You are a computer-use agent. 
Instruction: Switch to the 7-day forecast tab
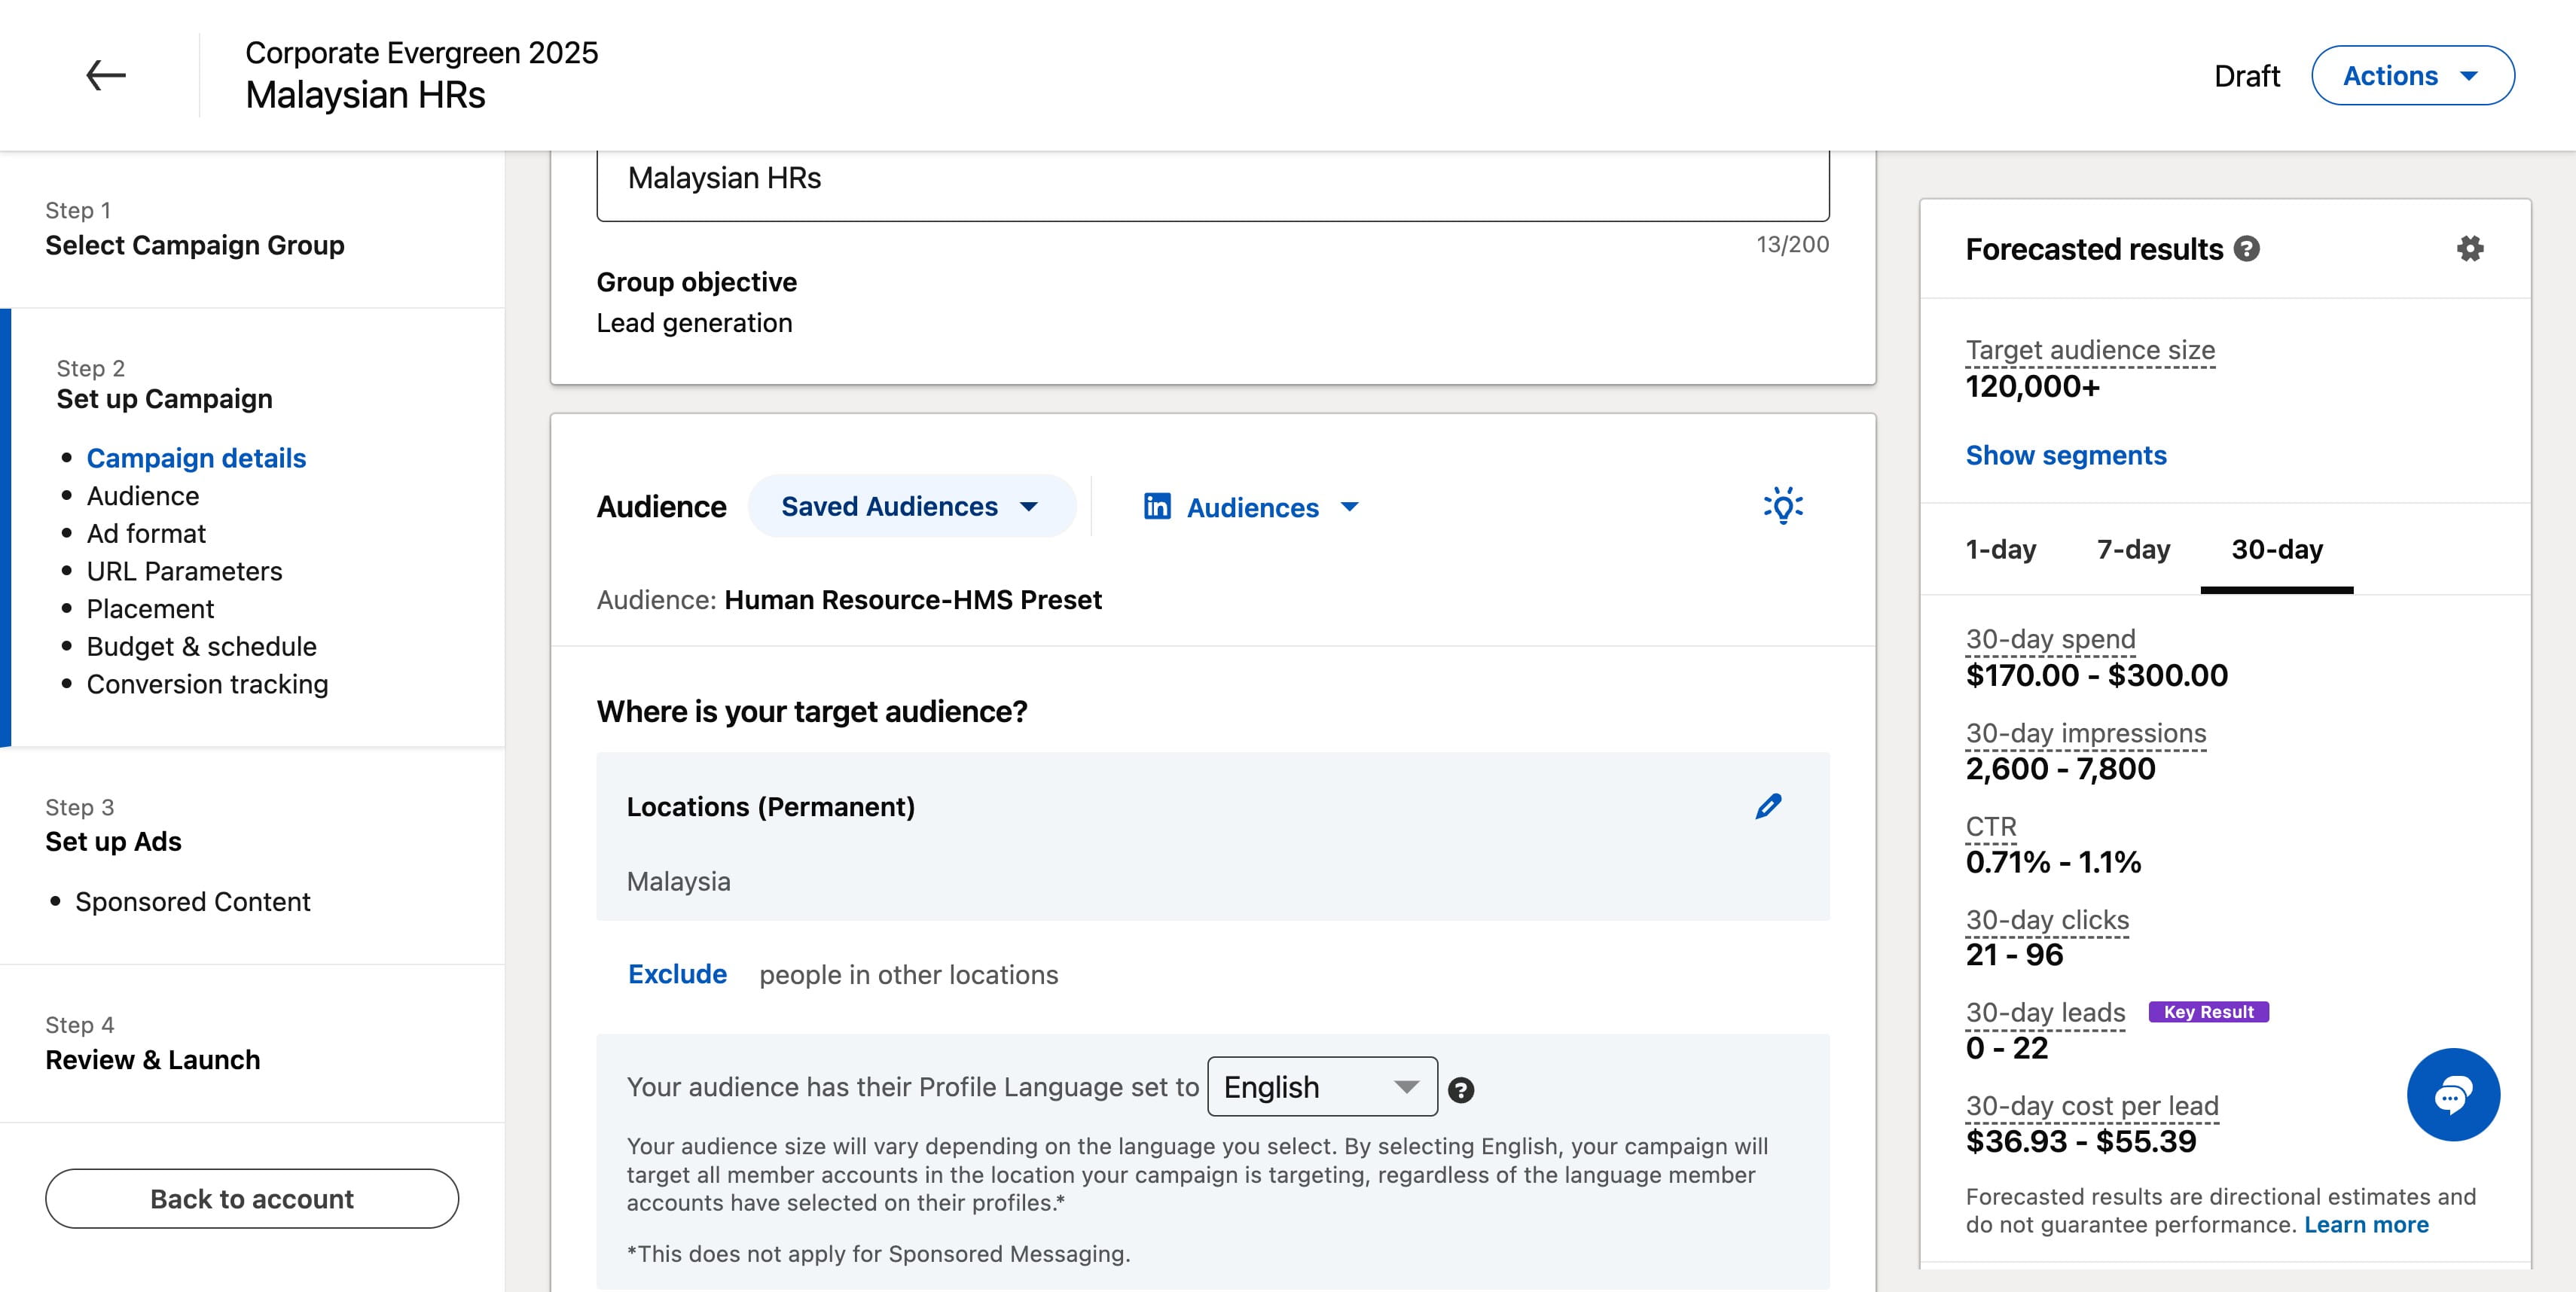[x=2133, y=550]
